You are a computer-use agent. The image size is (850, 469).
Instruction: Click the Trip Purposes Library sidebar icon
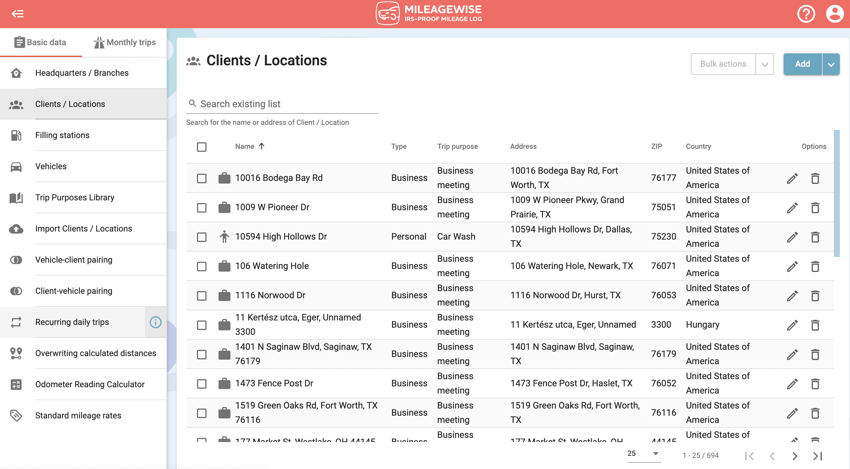(x=16, y=197)
